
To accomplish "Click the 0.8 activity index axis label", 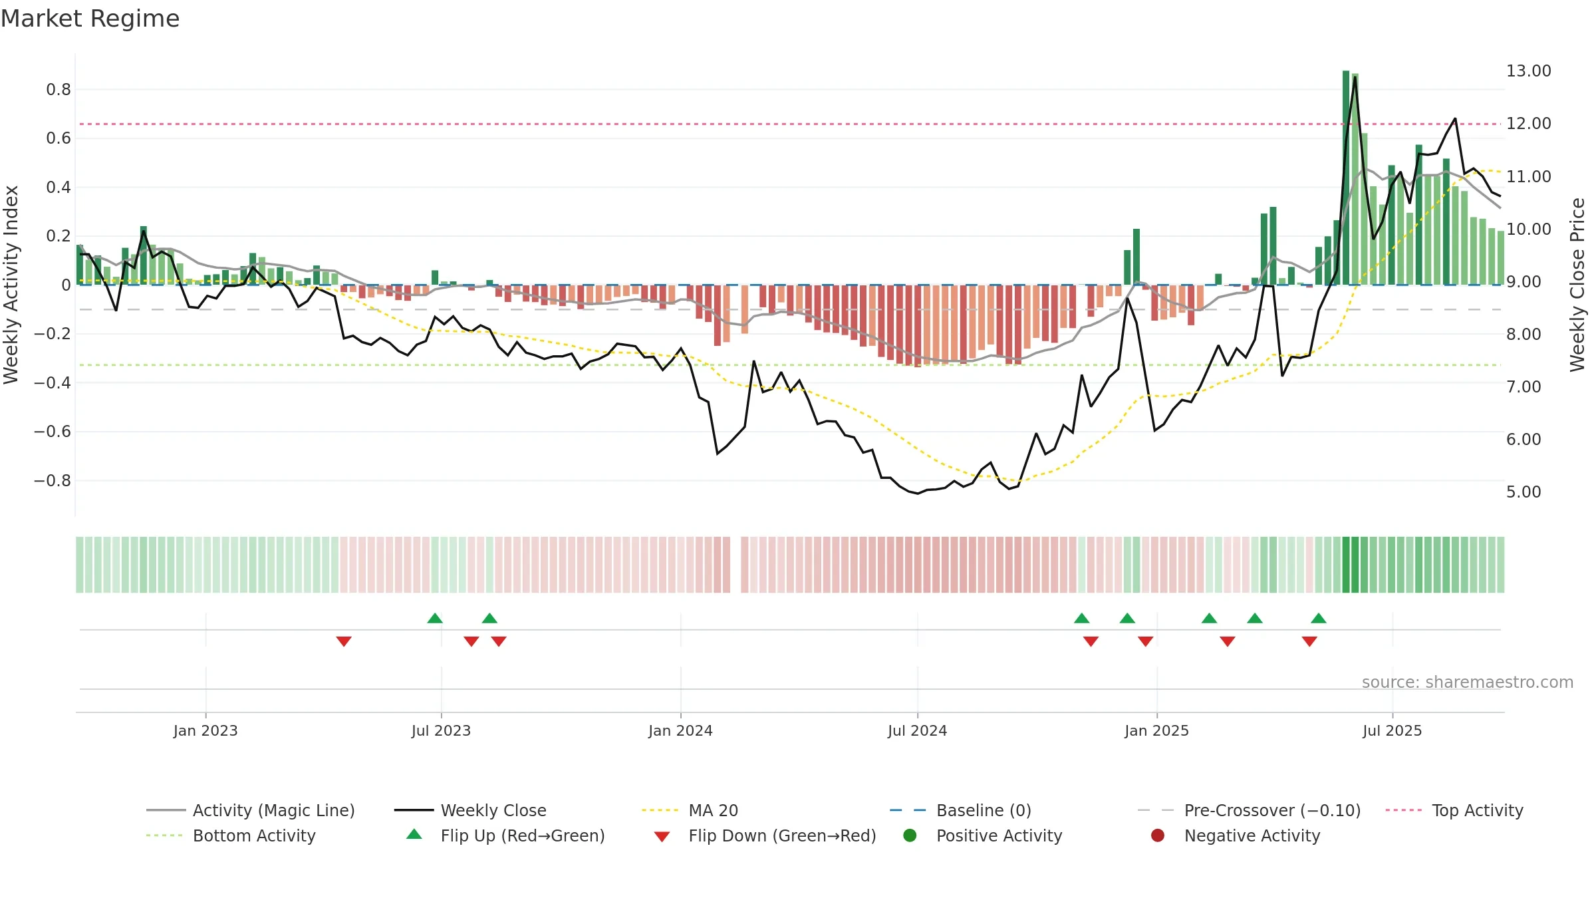I will (59, 90).
